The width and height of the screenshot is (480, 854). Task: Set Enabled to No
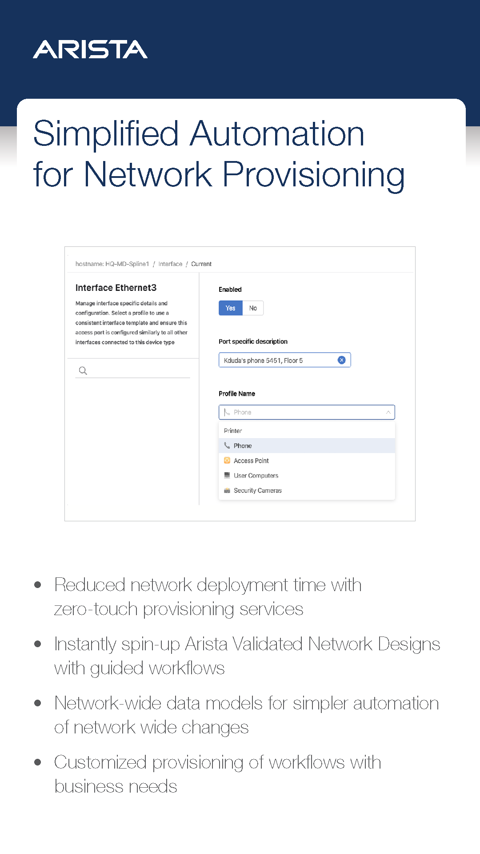[x=253, y=308]
